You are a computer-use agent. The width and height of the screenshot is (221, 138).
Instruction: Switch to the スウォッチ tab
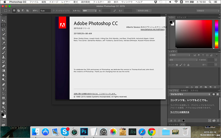pos(181,17)
